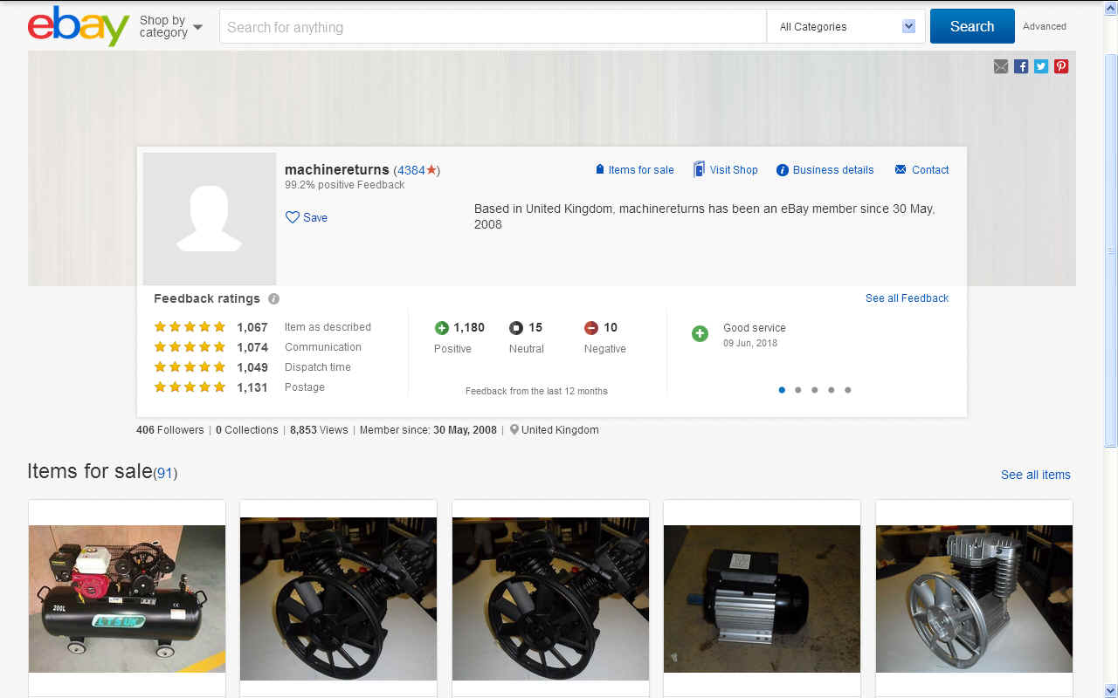Click the Good service feedback comment
Viewport: 1118px width, 698px height.
(755, 328)
